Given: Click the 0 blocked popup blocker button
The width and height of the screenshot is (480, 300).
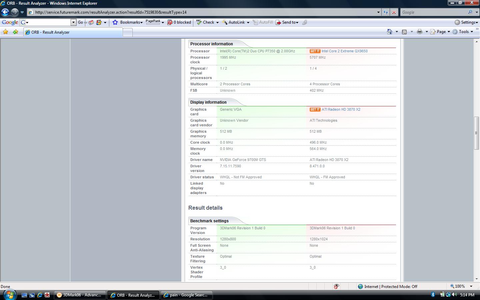Looking at the screenshot, I should coord(179,22).
